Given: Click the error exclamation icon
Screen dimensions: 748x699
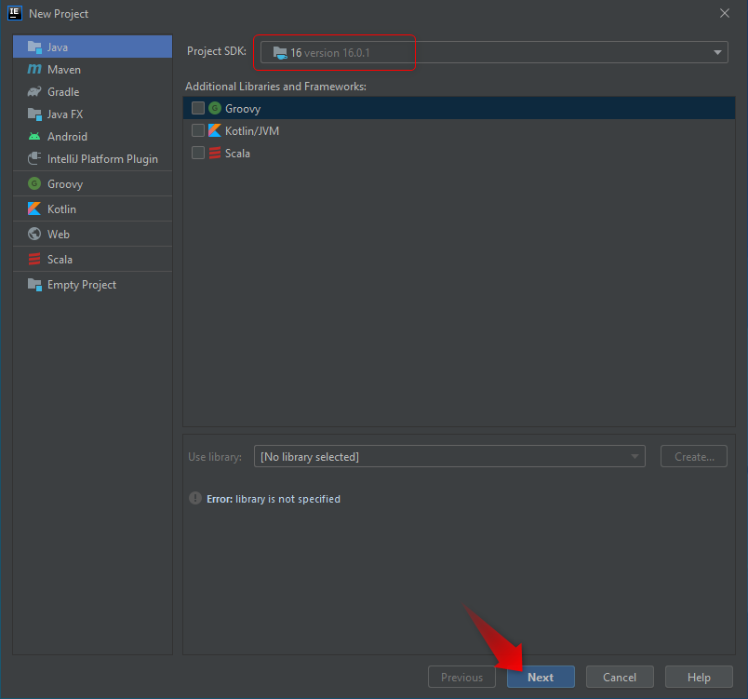Looking at the screenshot, I should pos(195,498).
